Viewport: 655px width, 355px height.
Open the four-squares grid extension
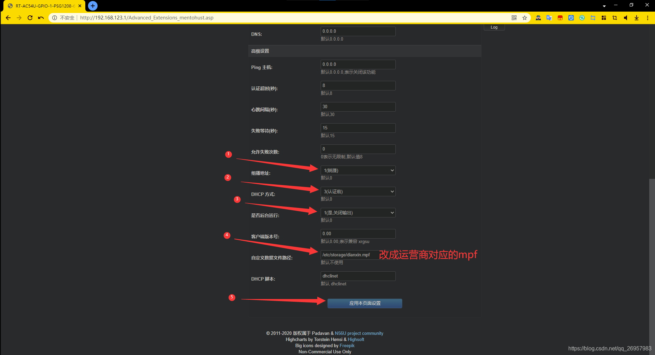[604, 18]
